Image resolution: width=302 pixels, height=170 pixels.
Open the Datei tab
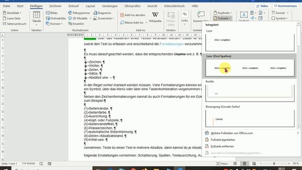(7, 6)
